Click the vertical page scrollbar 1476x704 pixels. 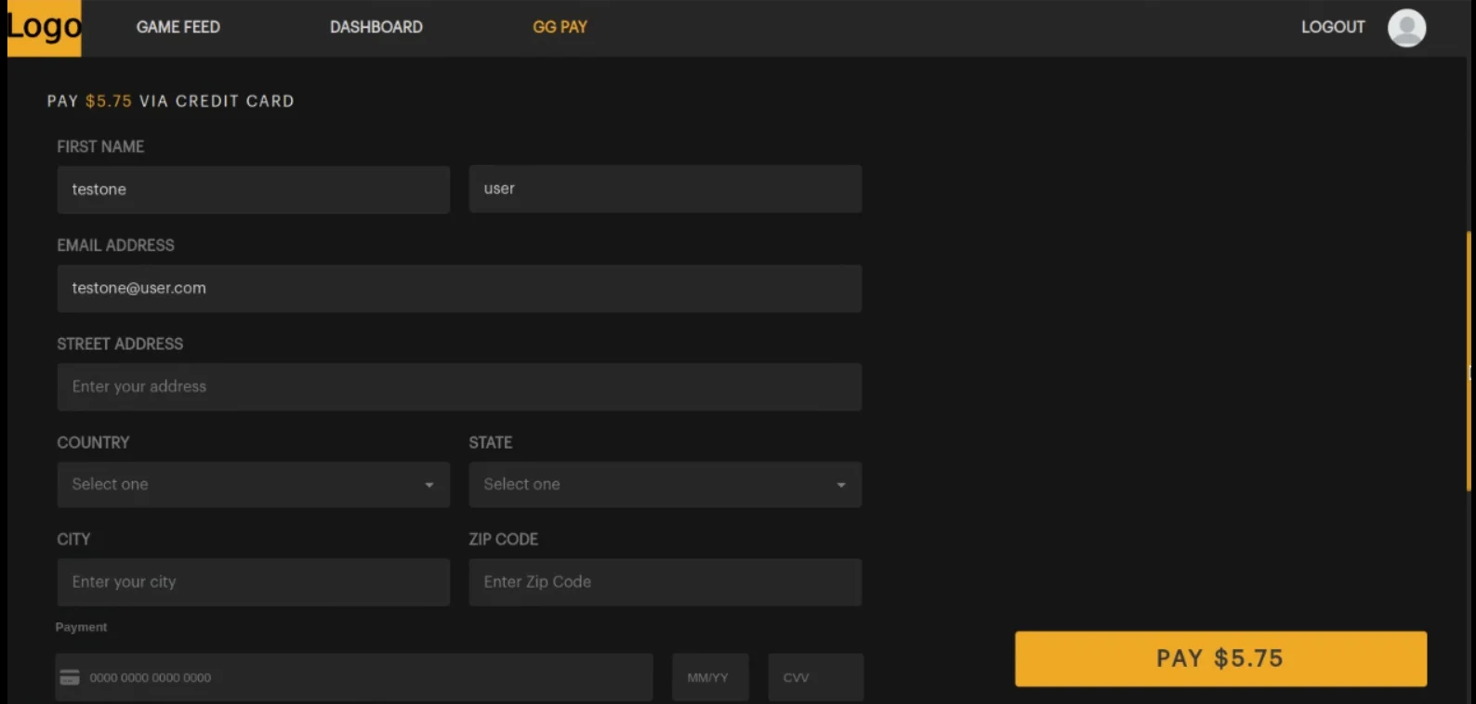pyautogui.click(x=1469, y=362)
